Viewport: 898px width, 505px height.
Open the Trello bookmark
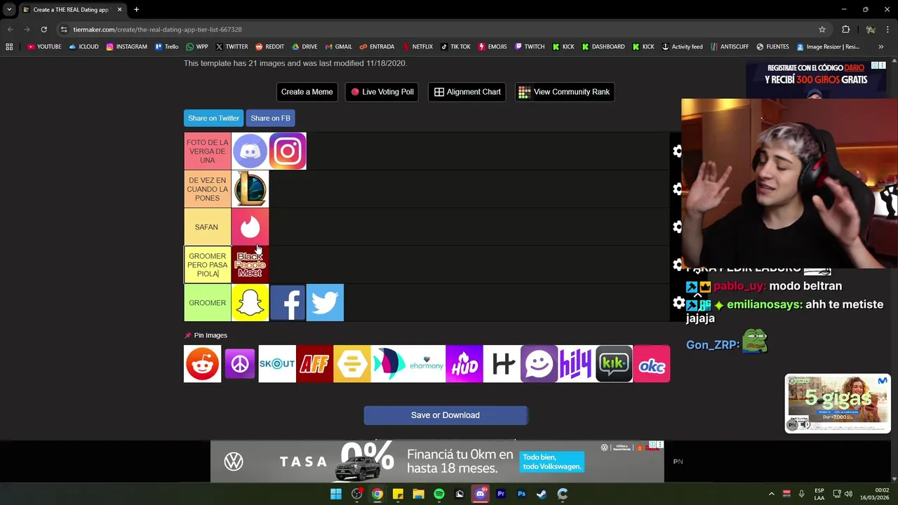pyautogui.click(x=167, y=47)
